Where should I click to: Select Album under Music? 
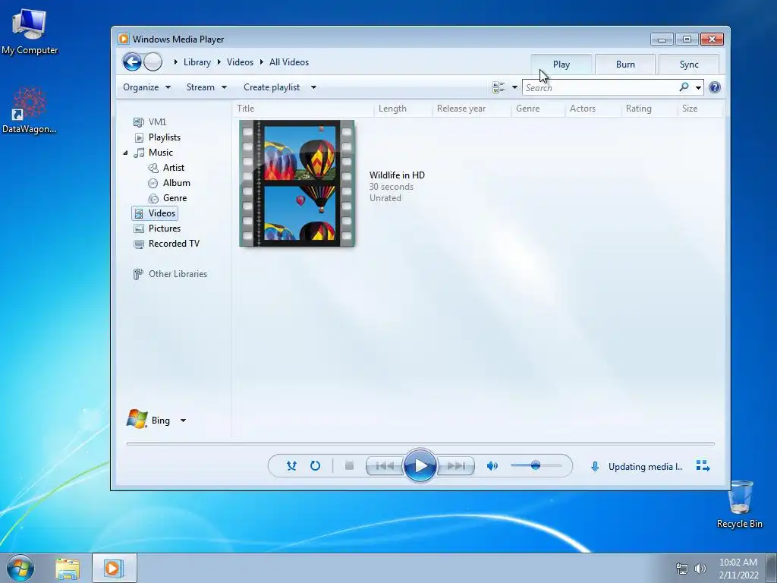169,183
